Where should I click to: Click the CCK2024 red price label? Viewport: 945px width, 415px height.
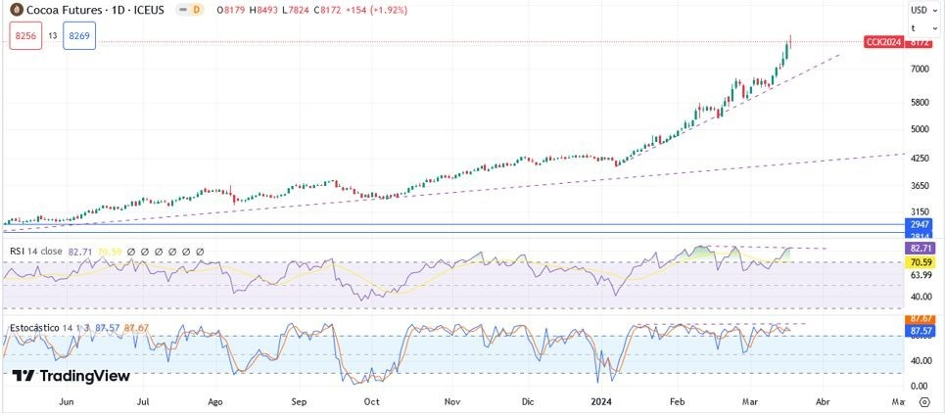[x=883, y=42]
